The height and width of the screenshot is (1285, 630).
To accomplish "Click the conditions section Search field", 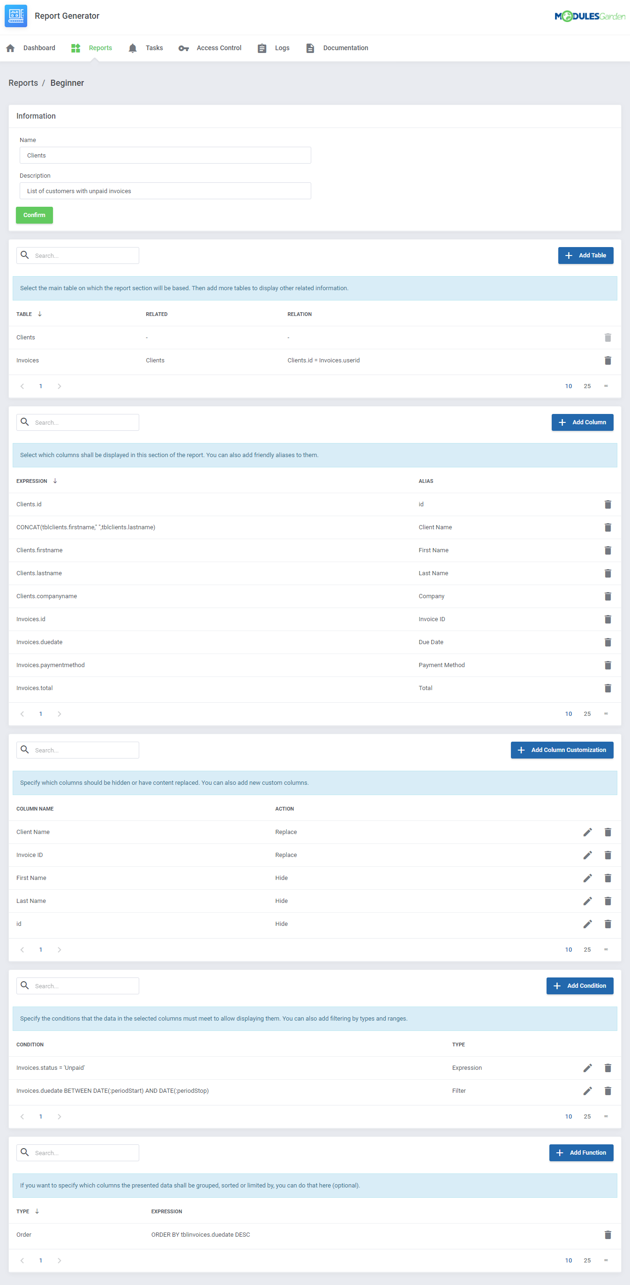I will click(x=78, y=986).
